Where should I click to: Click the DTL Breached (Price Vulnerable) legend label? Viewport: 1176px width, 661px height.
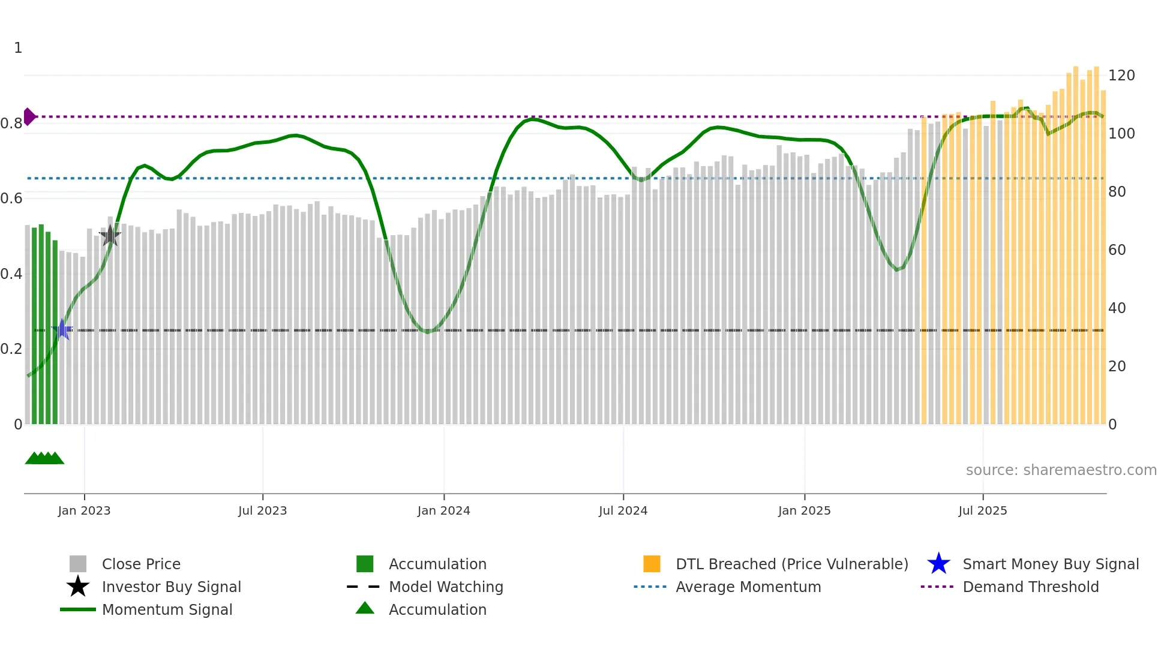click(x=791, y=564)
